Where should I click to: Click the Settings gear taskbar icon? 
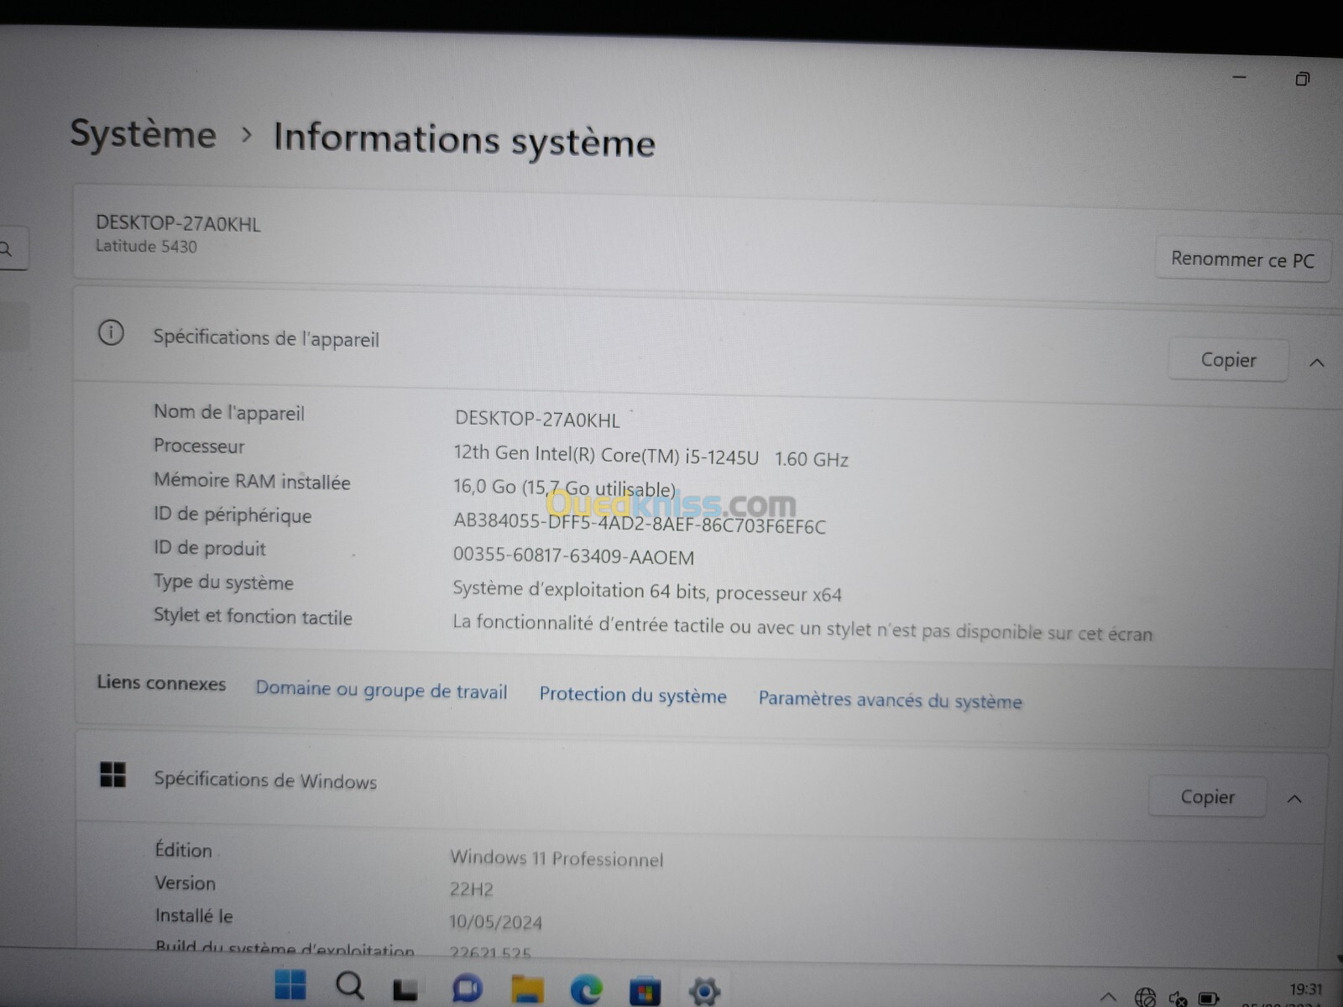click(x=704, y=992)
